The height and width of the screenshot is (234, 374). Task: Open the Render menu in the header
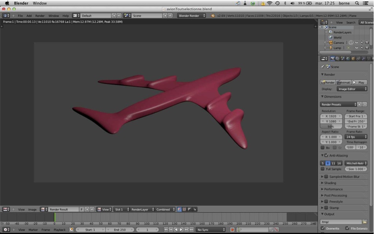39,16
